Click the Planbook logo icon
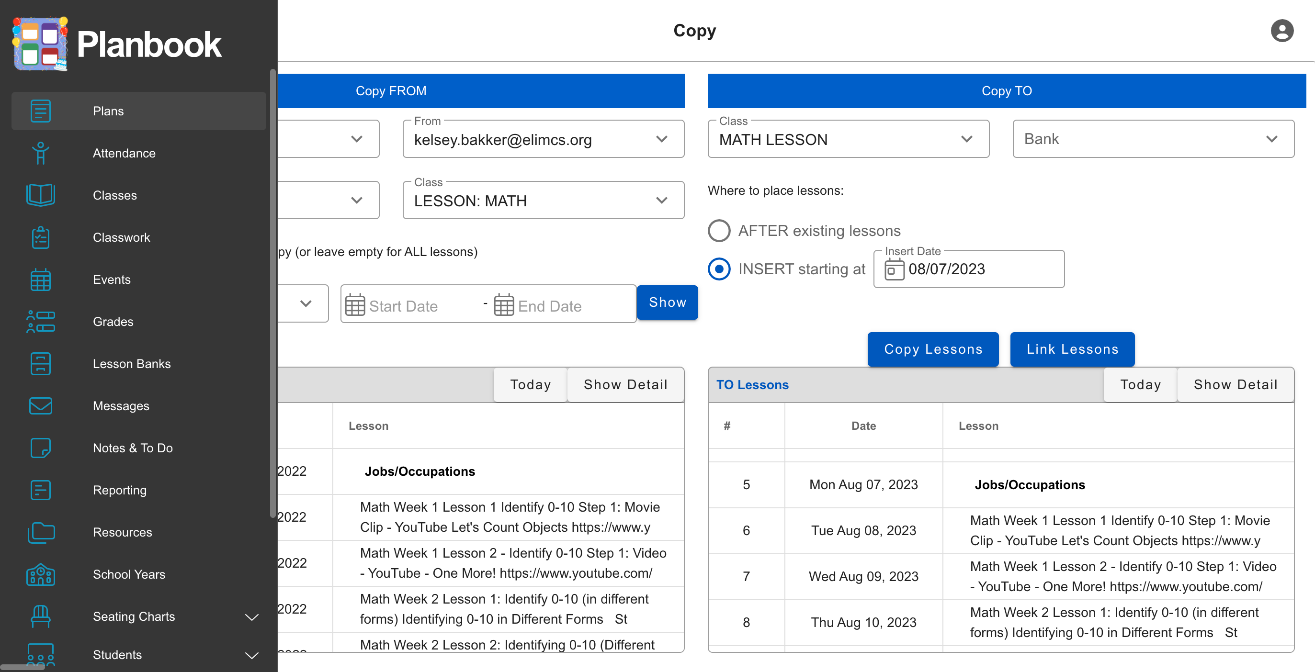This screenshot has height=672, width=1315. coord(40,44)
